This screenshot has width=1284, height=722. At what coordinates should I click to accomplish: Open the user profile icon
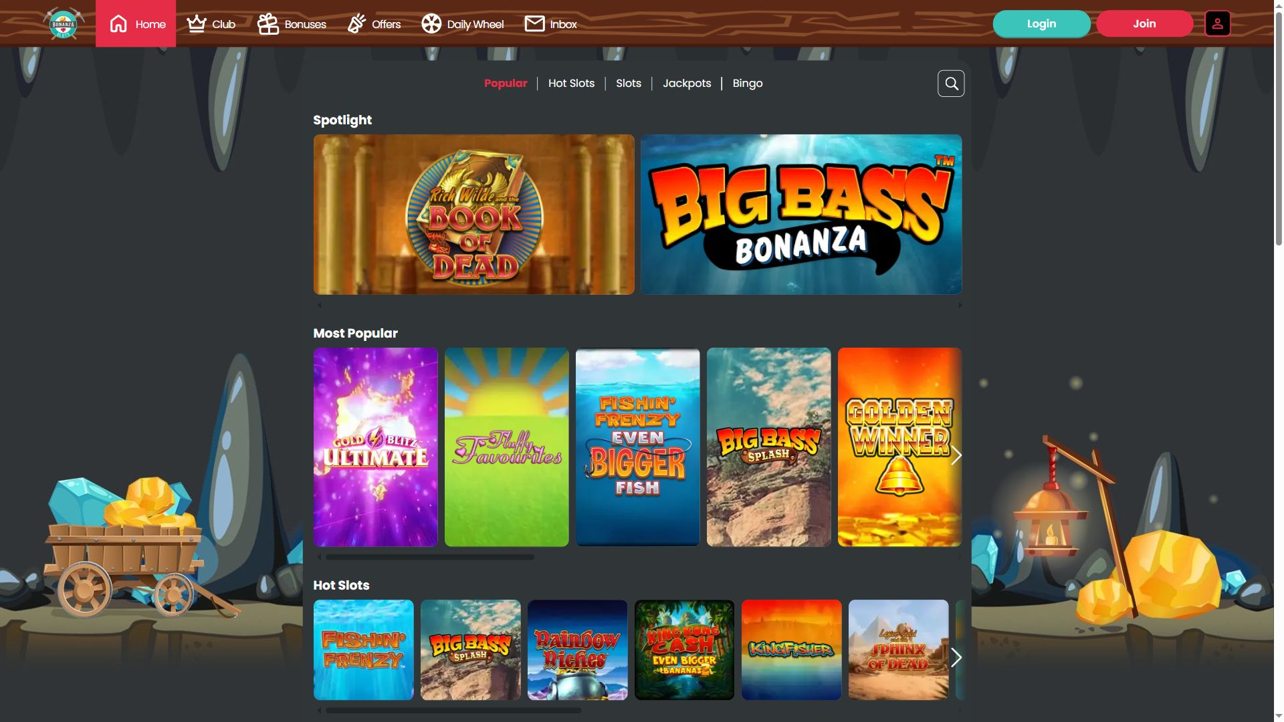tap(1217, 23)
